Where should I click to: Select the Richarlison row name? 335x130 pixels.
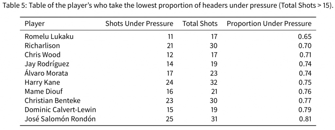[42, 46]
